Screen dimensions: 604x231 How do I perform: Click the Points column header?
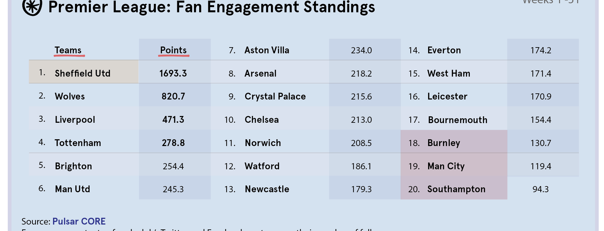point(173,50)
